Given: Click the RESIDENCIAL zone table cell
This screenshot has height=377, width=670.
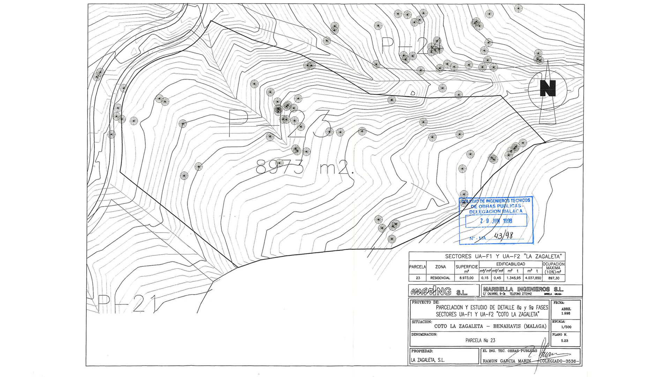Looking at the screenshot, I should point(440,278).
